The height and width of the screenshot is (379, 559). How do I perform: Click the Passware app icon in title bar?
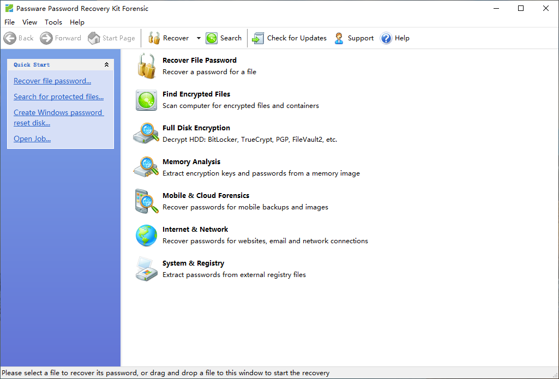click(9, 8)
